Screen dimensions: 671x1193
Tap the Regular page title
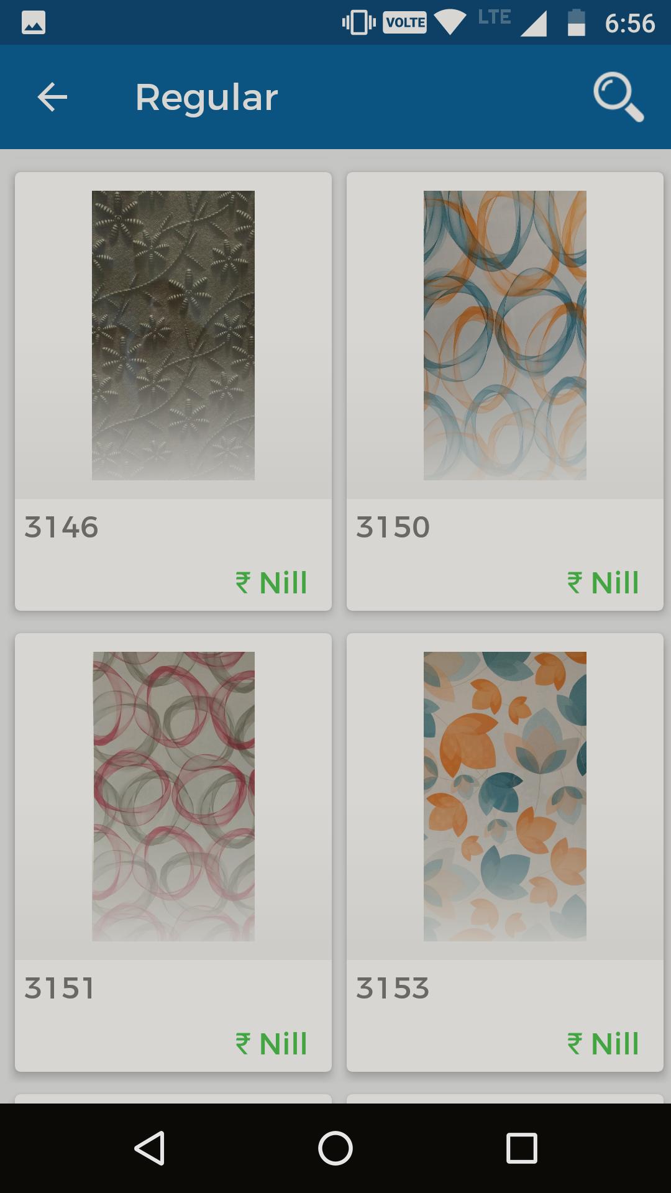pyautogui.click(x=206, y=98)
